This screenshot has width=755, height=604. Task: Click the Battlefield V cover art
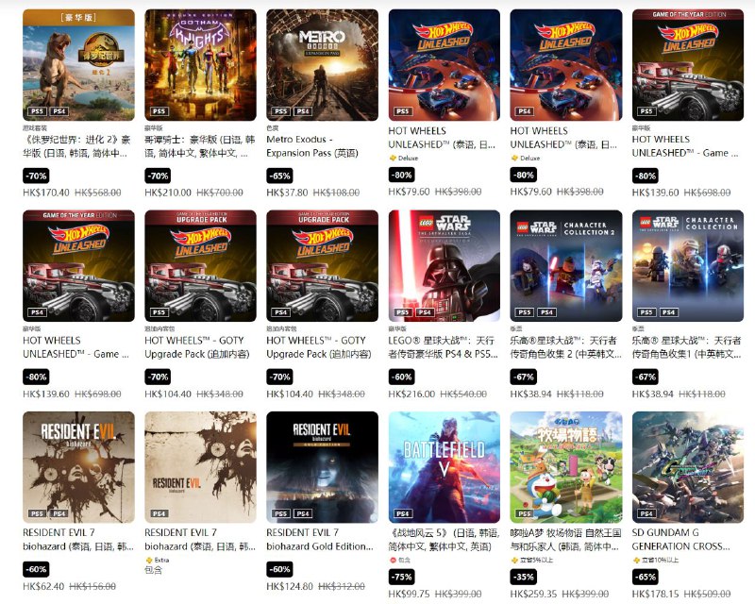pos(444,467)
